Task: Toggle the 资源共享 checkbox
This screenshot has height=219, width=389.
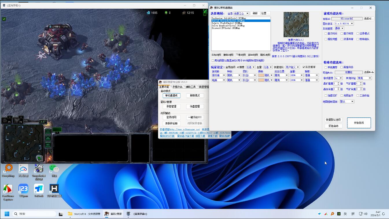Action: coord(342,39)
